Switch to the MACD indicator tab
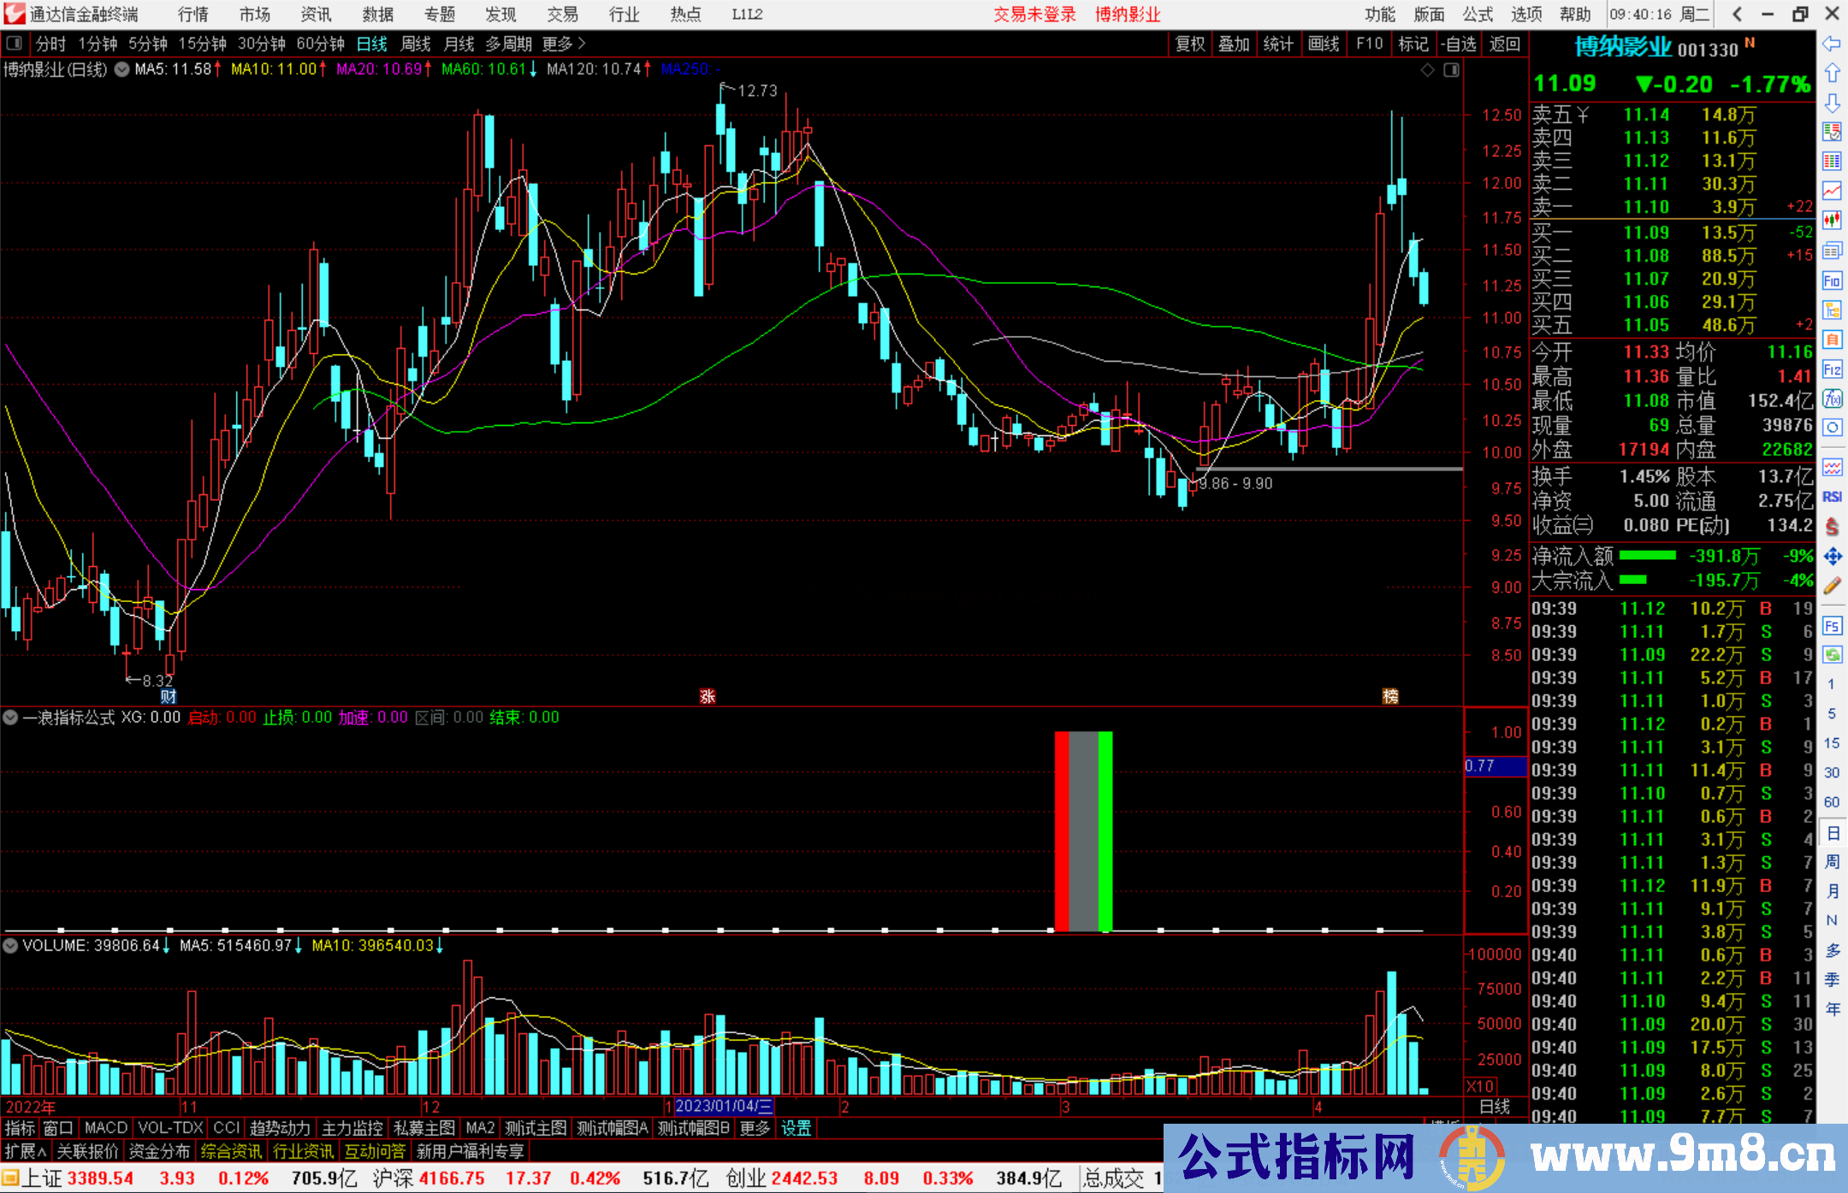The width and height of the screenshot is (1848, 1193). [x=105, y=1128]
